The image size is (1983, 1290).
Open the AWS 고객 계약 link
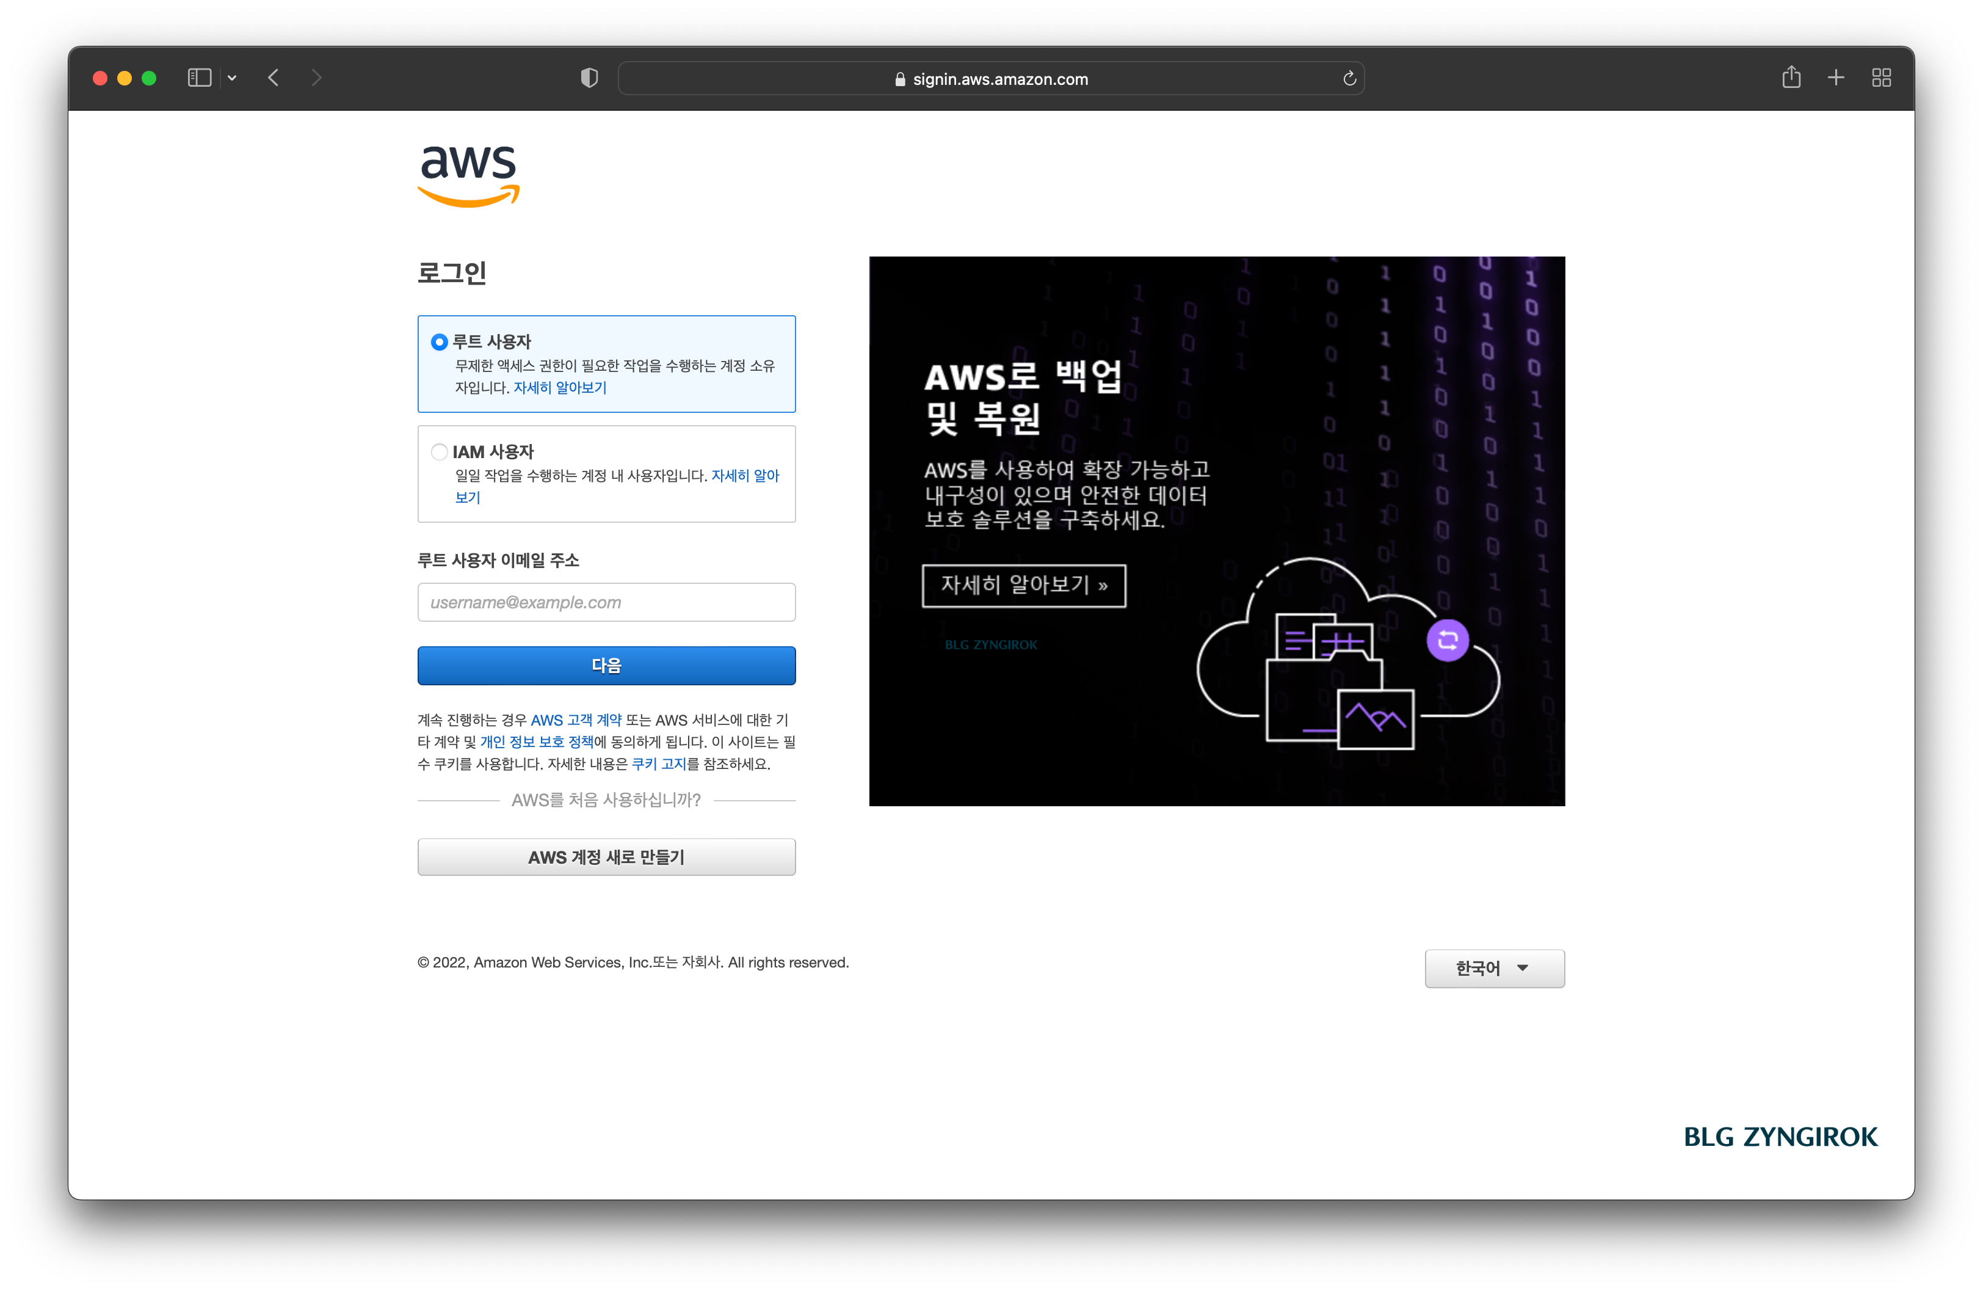[576, 720]
